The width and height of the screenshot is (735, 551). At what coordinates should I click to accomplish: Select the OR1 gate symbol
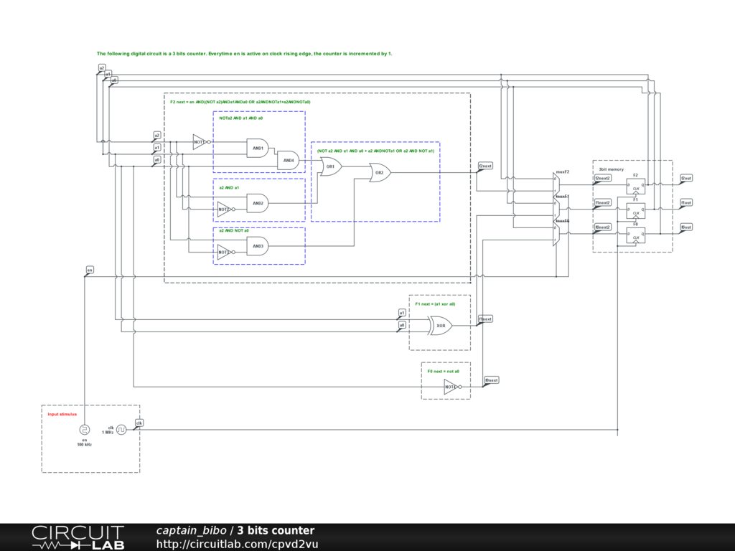[x=331, y=166]
